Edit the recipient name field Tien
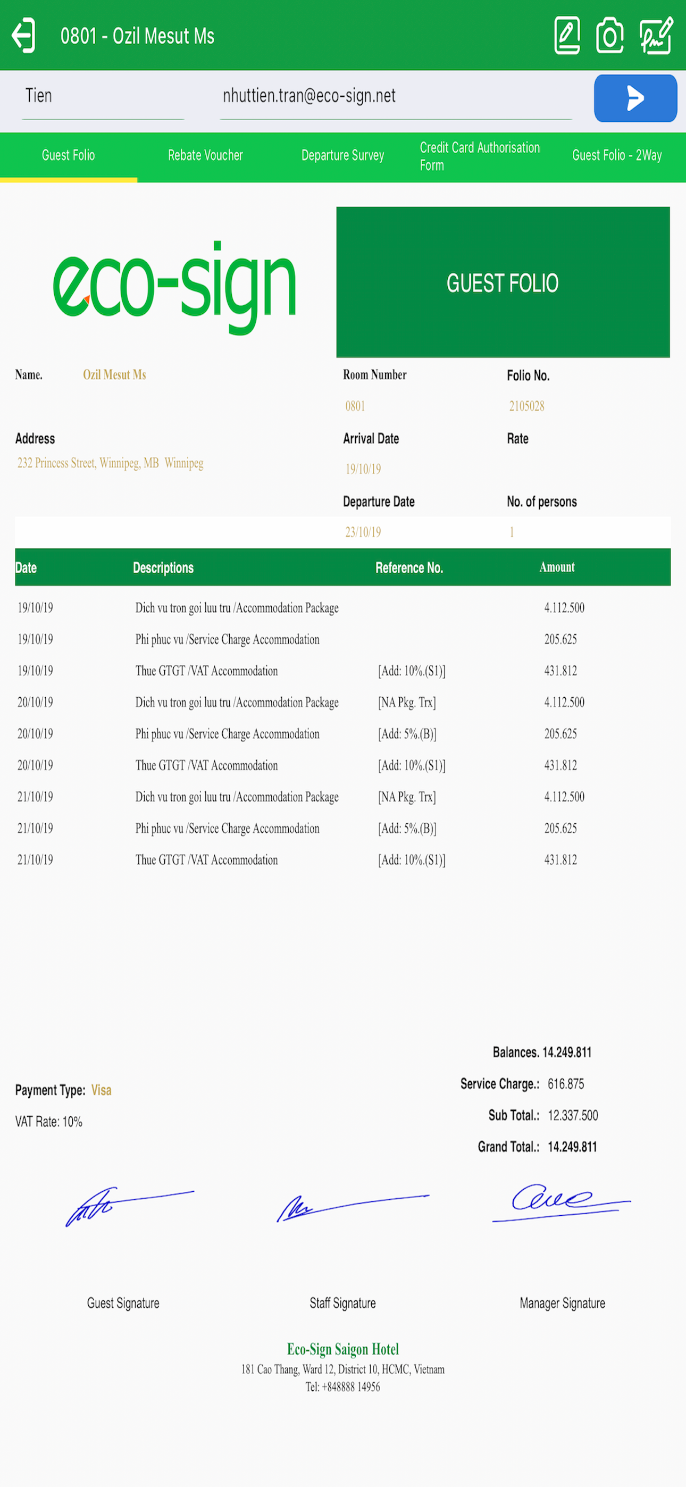The image size is (686, 1487). tap(103, 97)
